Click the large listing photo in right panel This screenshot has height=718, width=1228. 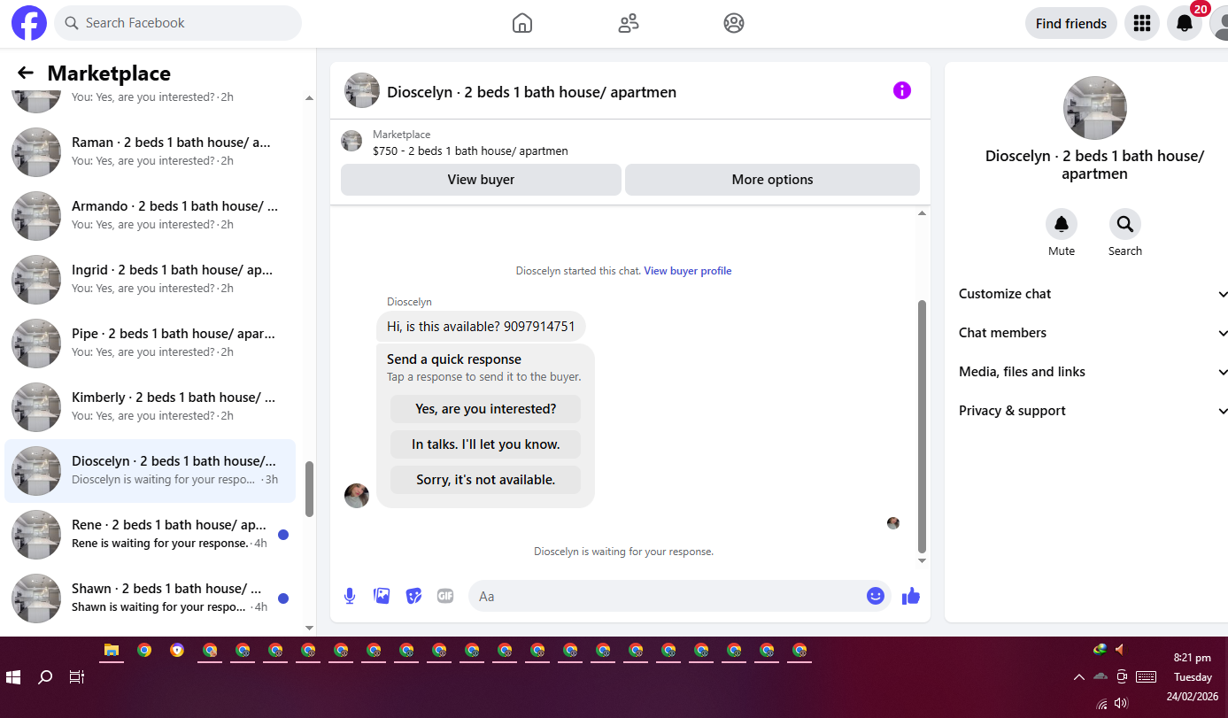click(x=1094, y=108)
